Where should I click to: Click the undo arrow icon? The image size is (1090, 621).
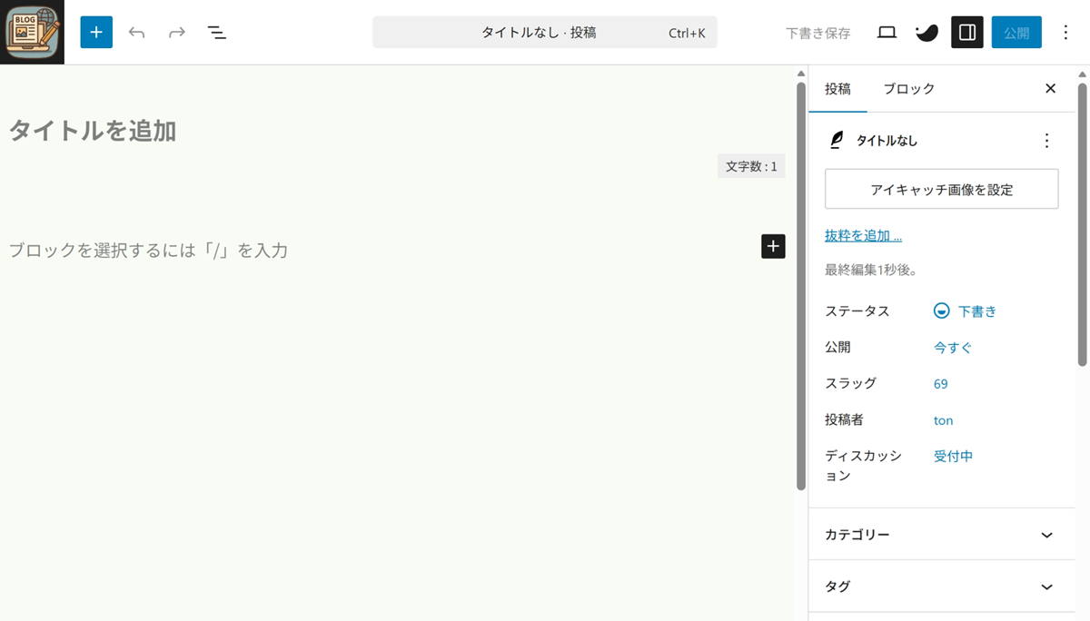[137, 33]
